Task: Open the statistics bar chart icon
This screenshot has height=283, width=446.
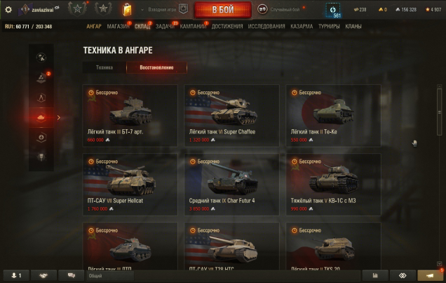Action: pyautogui.click(x=375, y=275)
